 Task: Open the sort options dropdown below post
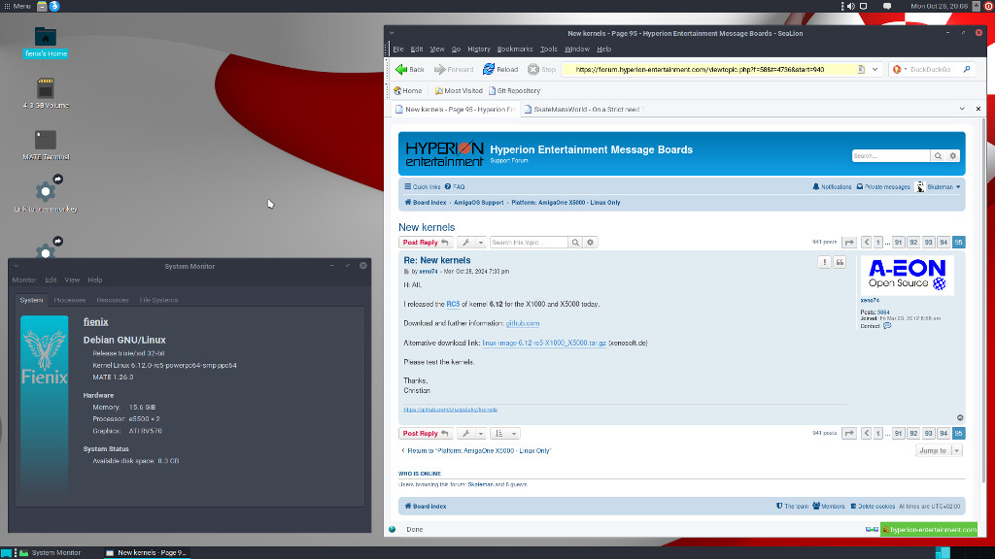point(505,434)
